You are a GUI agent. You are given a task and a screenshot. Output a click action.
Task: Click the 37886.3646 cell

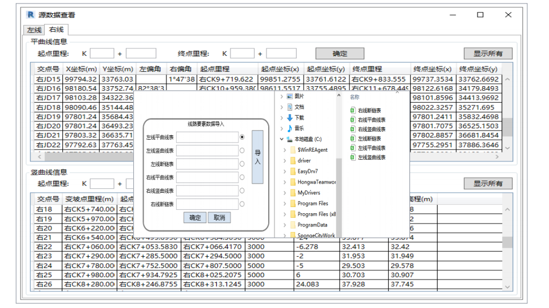point(478,144)
